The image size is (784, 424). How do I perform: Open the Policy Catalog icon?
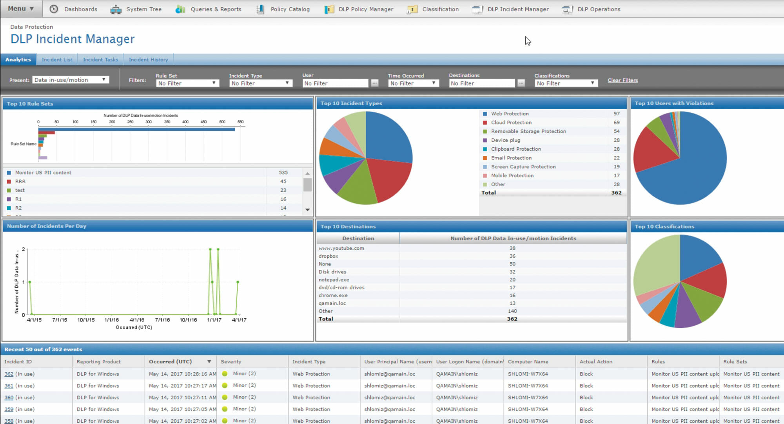[259, 9]
